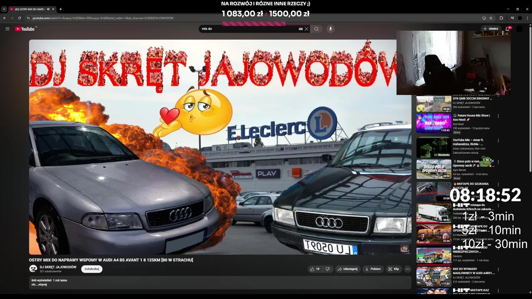Click the YouTube URL address bar

coord(249,18)
